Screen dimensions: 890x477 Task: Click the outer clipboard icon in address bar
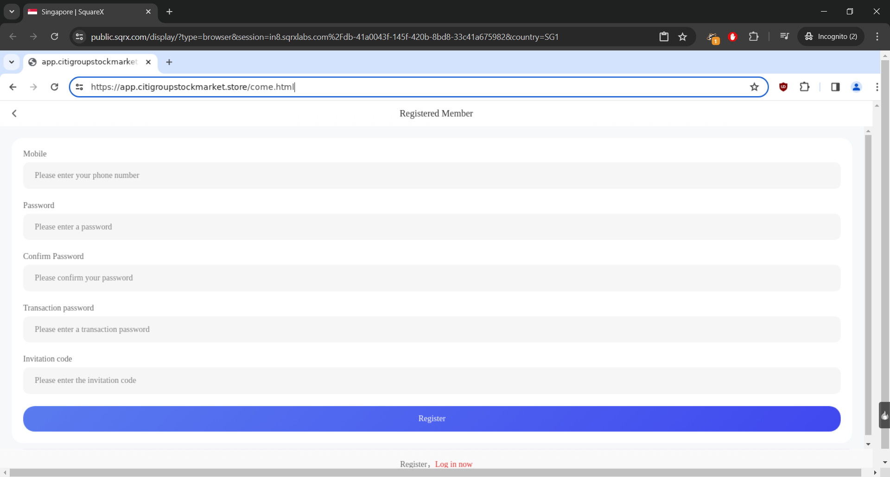click(x=664, y=37)
